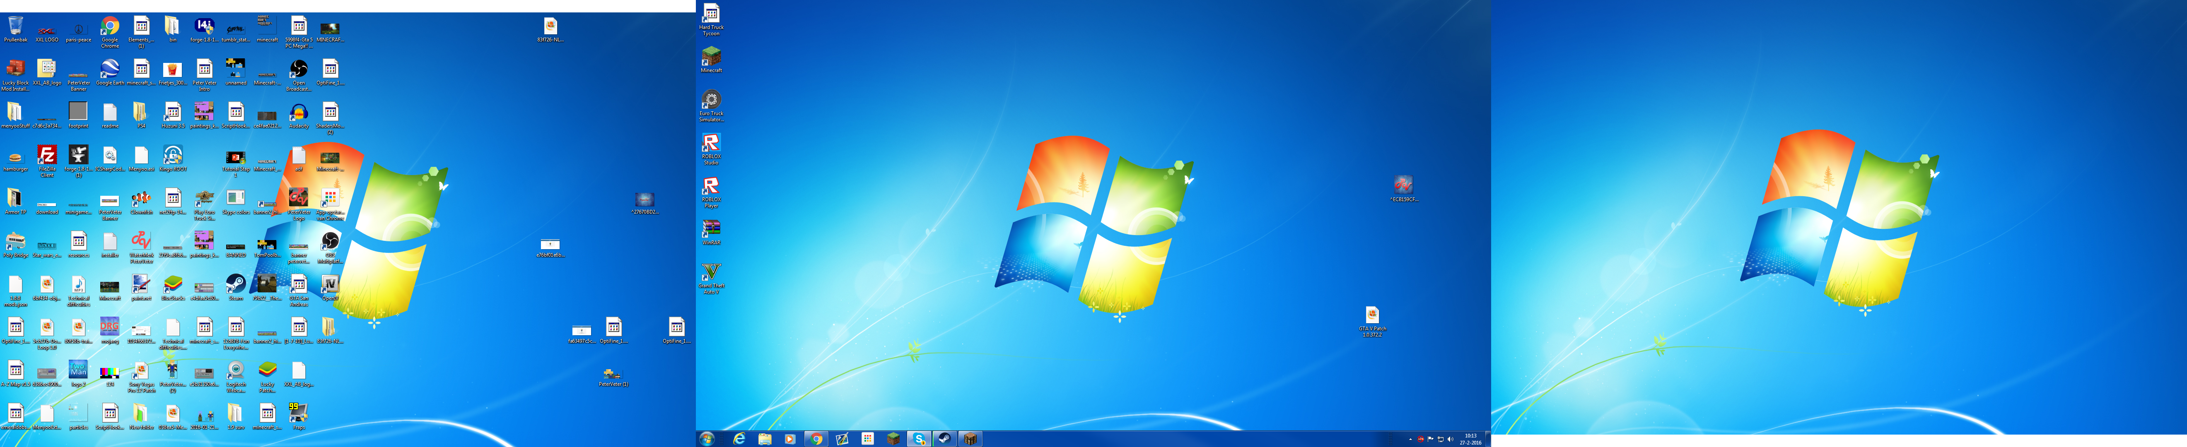This screenshot has width=2187, height=447.
Task: Open the New folder icon
Action: click(x=141, y=416)
